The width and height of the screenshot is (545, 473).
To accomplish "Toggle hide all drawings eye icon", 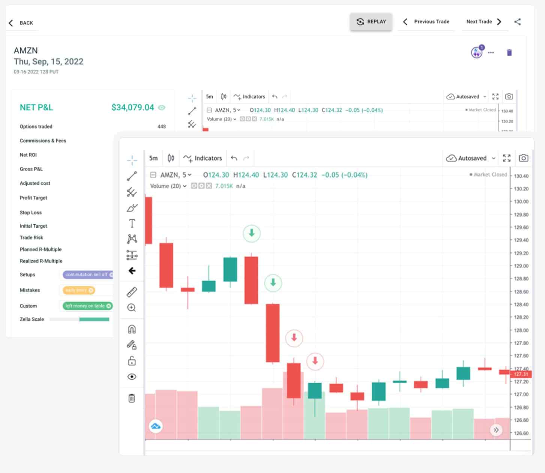I will click(x=132, y=377).
